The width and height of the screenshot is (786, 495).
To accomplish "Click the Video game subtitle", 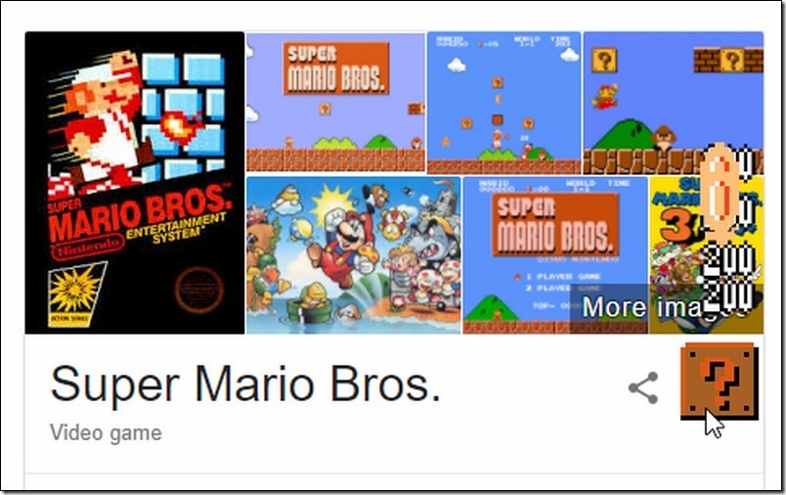I will tap(106, 432).
